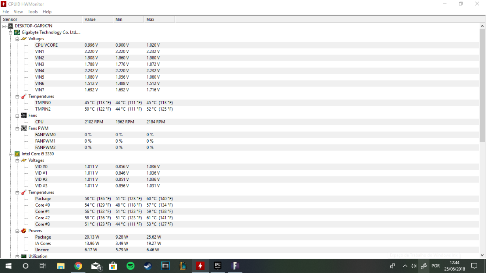Click the Intel CPU Voltages lightning icon
Image resolution: width=486 pixels, height=273 pixels.
coord(24,160)
